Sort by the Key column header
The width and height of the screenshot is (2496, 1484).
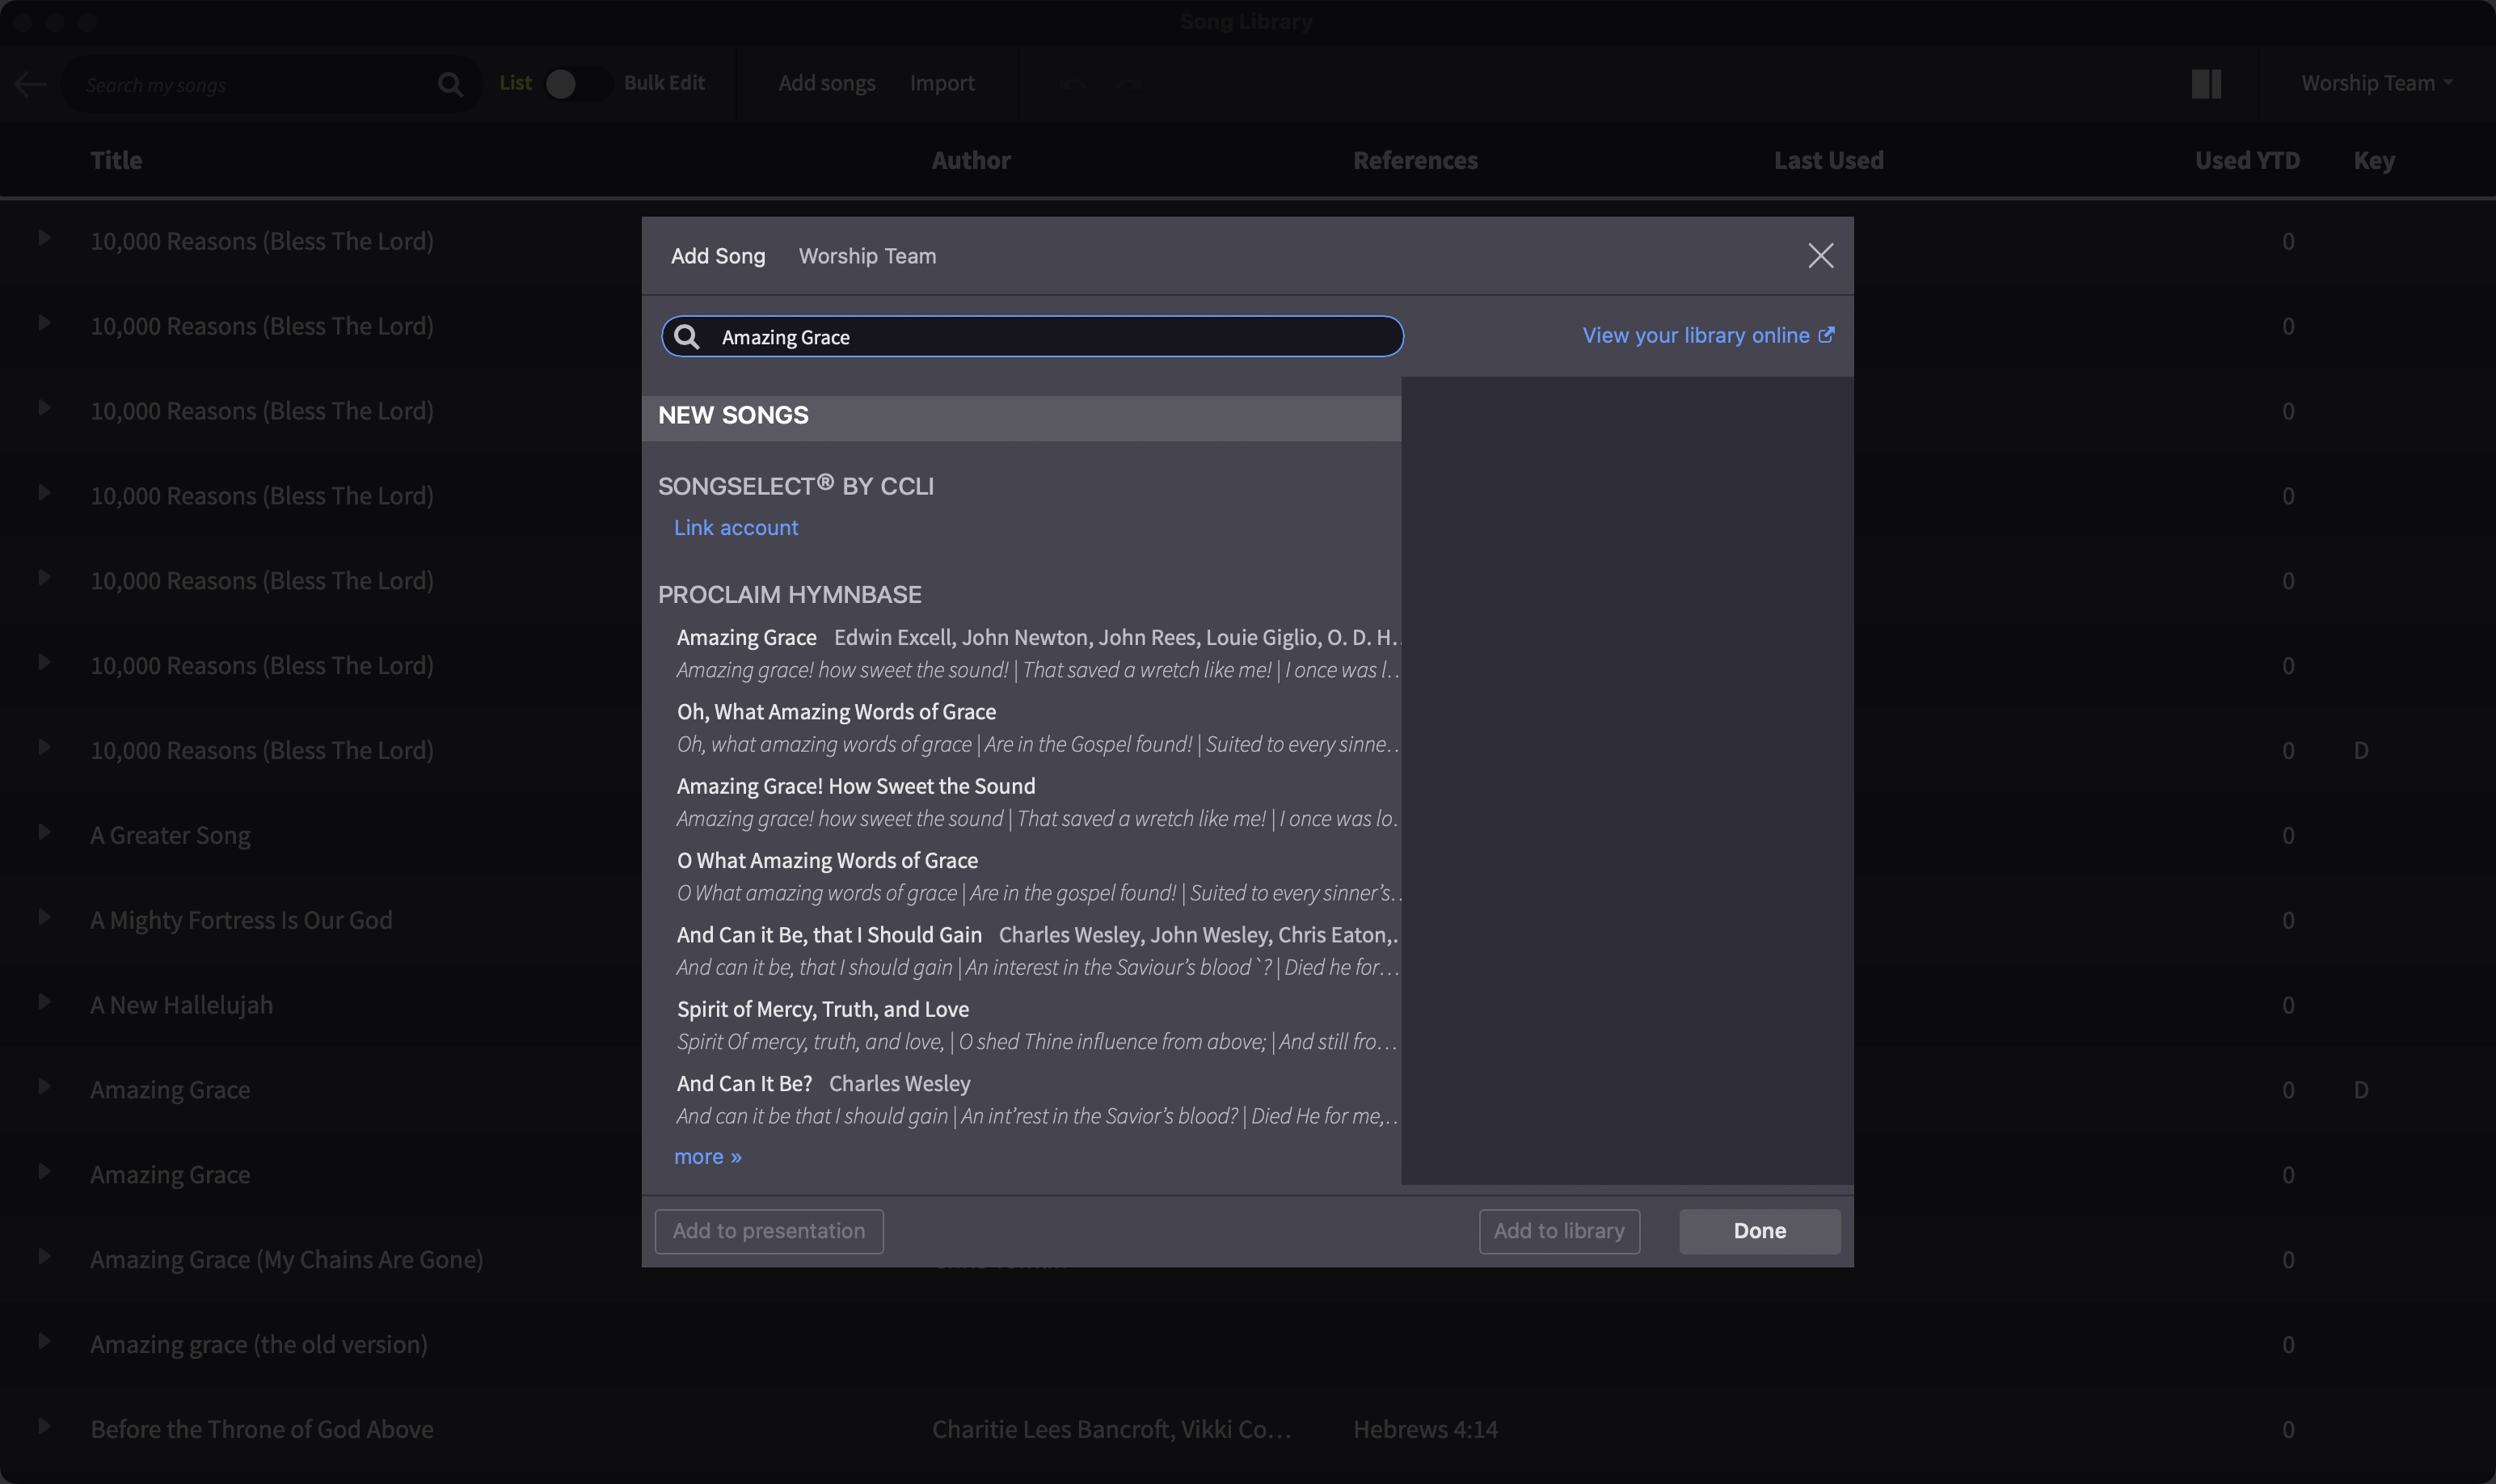pos(2374,160)
